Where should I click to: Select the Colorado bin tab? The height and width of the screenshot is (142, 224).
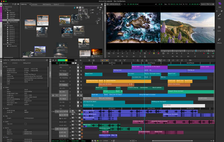click(35, 5)
